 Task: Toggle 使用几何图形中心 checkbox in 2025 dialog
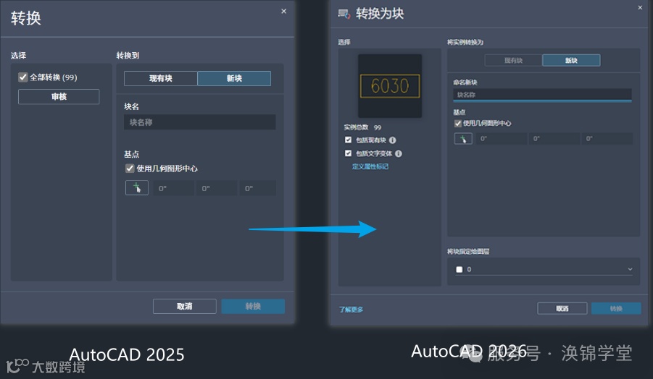point(130,169)
